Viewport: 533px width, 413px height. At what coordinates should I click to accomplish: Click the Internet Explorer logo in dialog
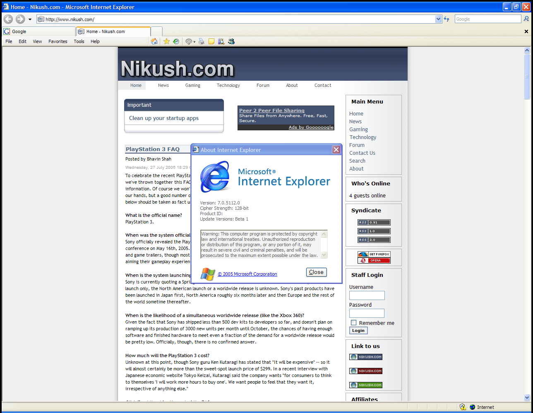tap(214, 177)
